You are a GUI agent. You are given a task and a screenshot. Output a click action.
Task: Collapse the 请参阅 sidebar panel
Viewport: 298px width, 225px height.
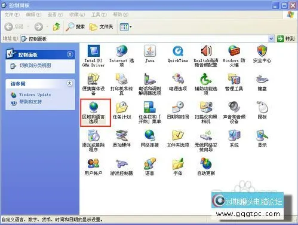[69, 83]
